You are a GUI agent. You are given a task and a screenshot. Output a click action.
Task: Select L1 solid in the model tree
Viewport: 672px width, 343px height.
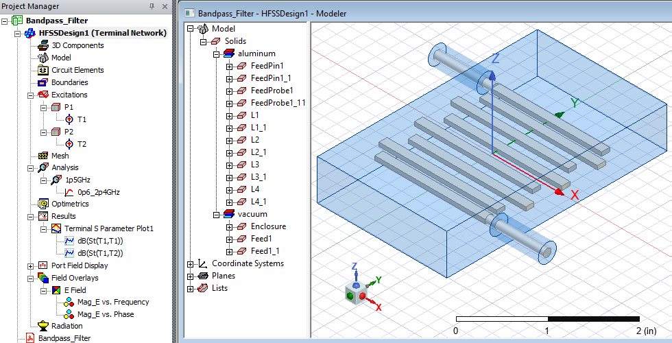coord(255,115)
